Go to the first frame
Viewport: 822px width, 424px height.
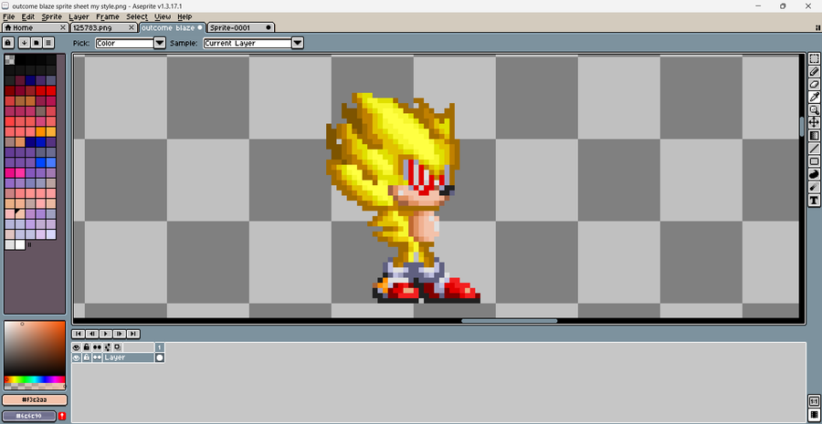pos(79,334)
